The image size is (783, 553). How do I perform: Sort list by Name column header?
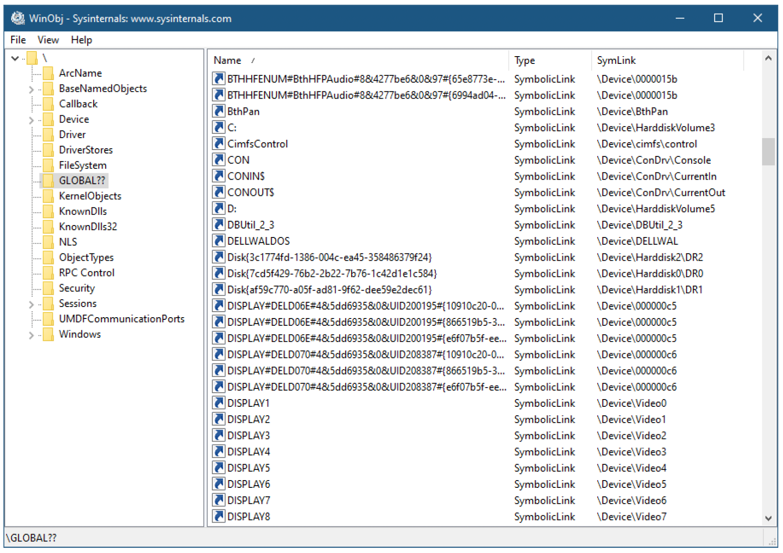pyautogui.click(x=358, y=60)
